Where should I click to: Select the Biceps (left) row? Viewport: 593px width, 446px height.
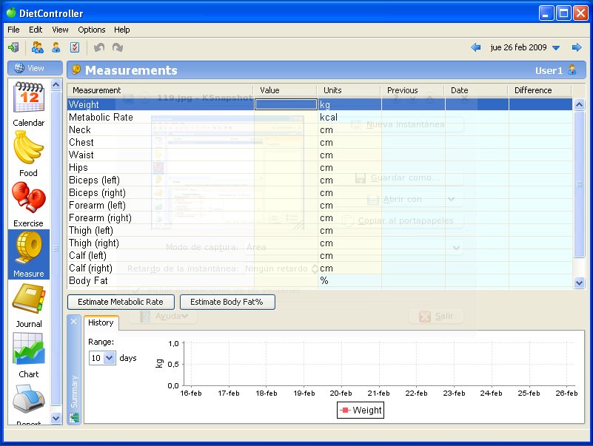pos(320,180)
